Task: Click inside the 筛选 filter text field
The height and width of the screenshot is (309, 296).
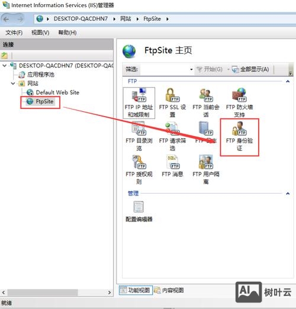Action: click(x=165, y=69)
